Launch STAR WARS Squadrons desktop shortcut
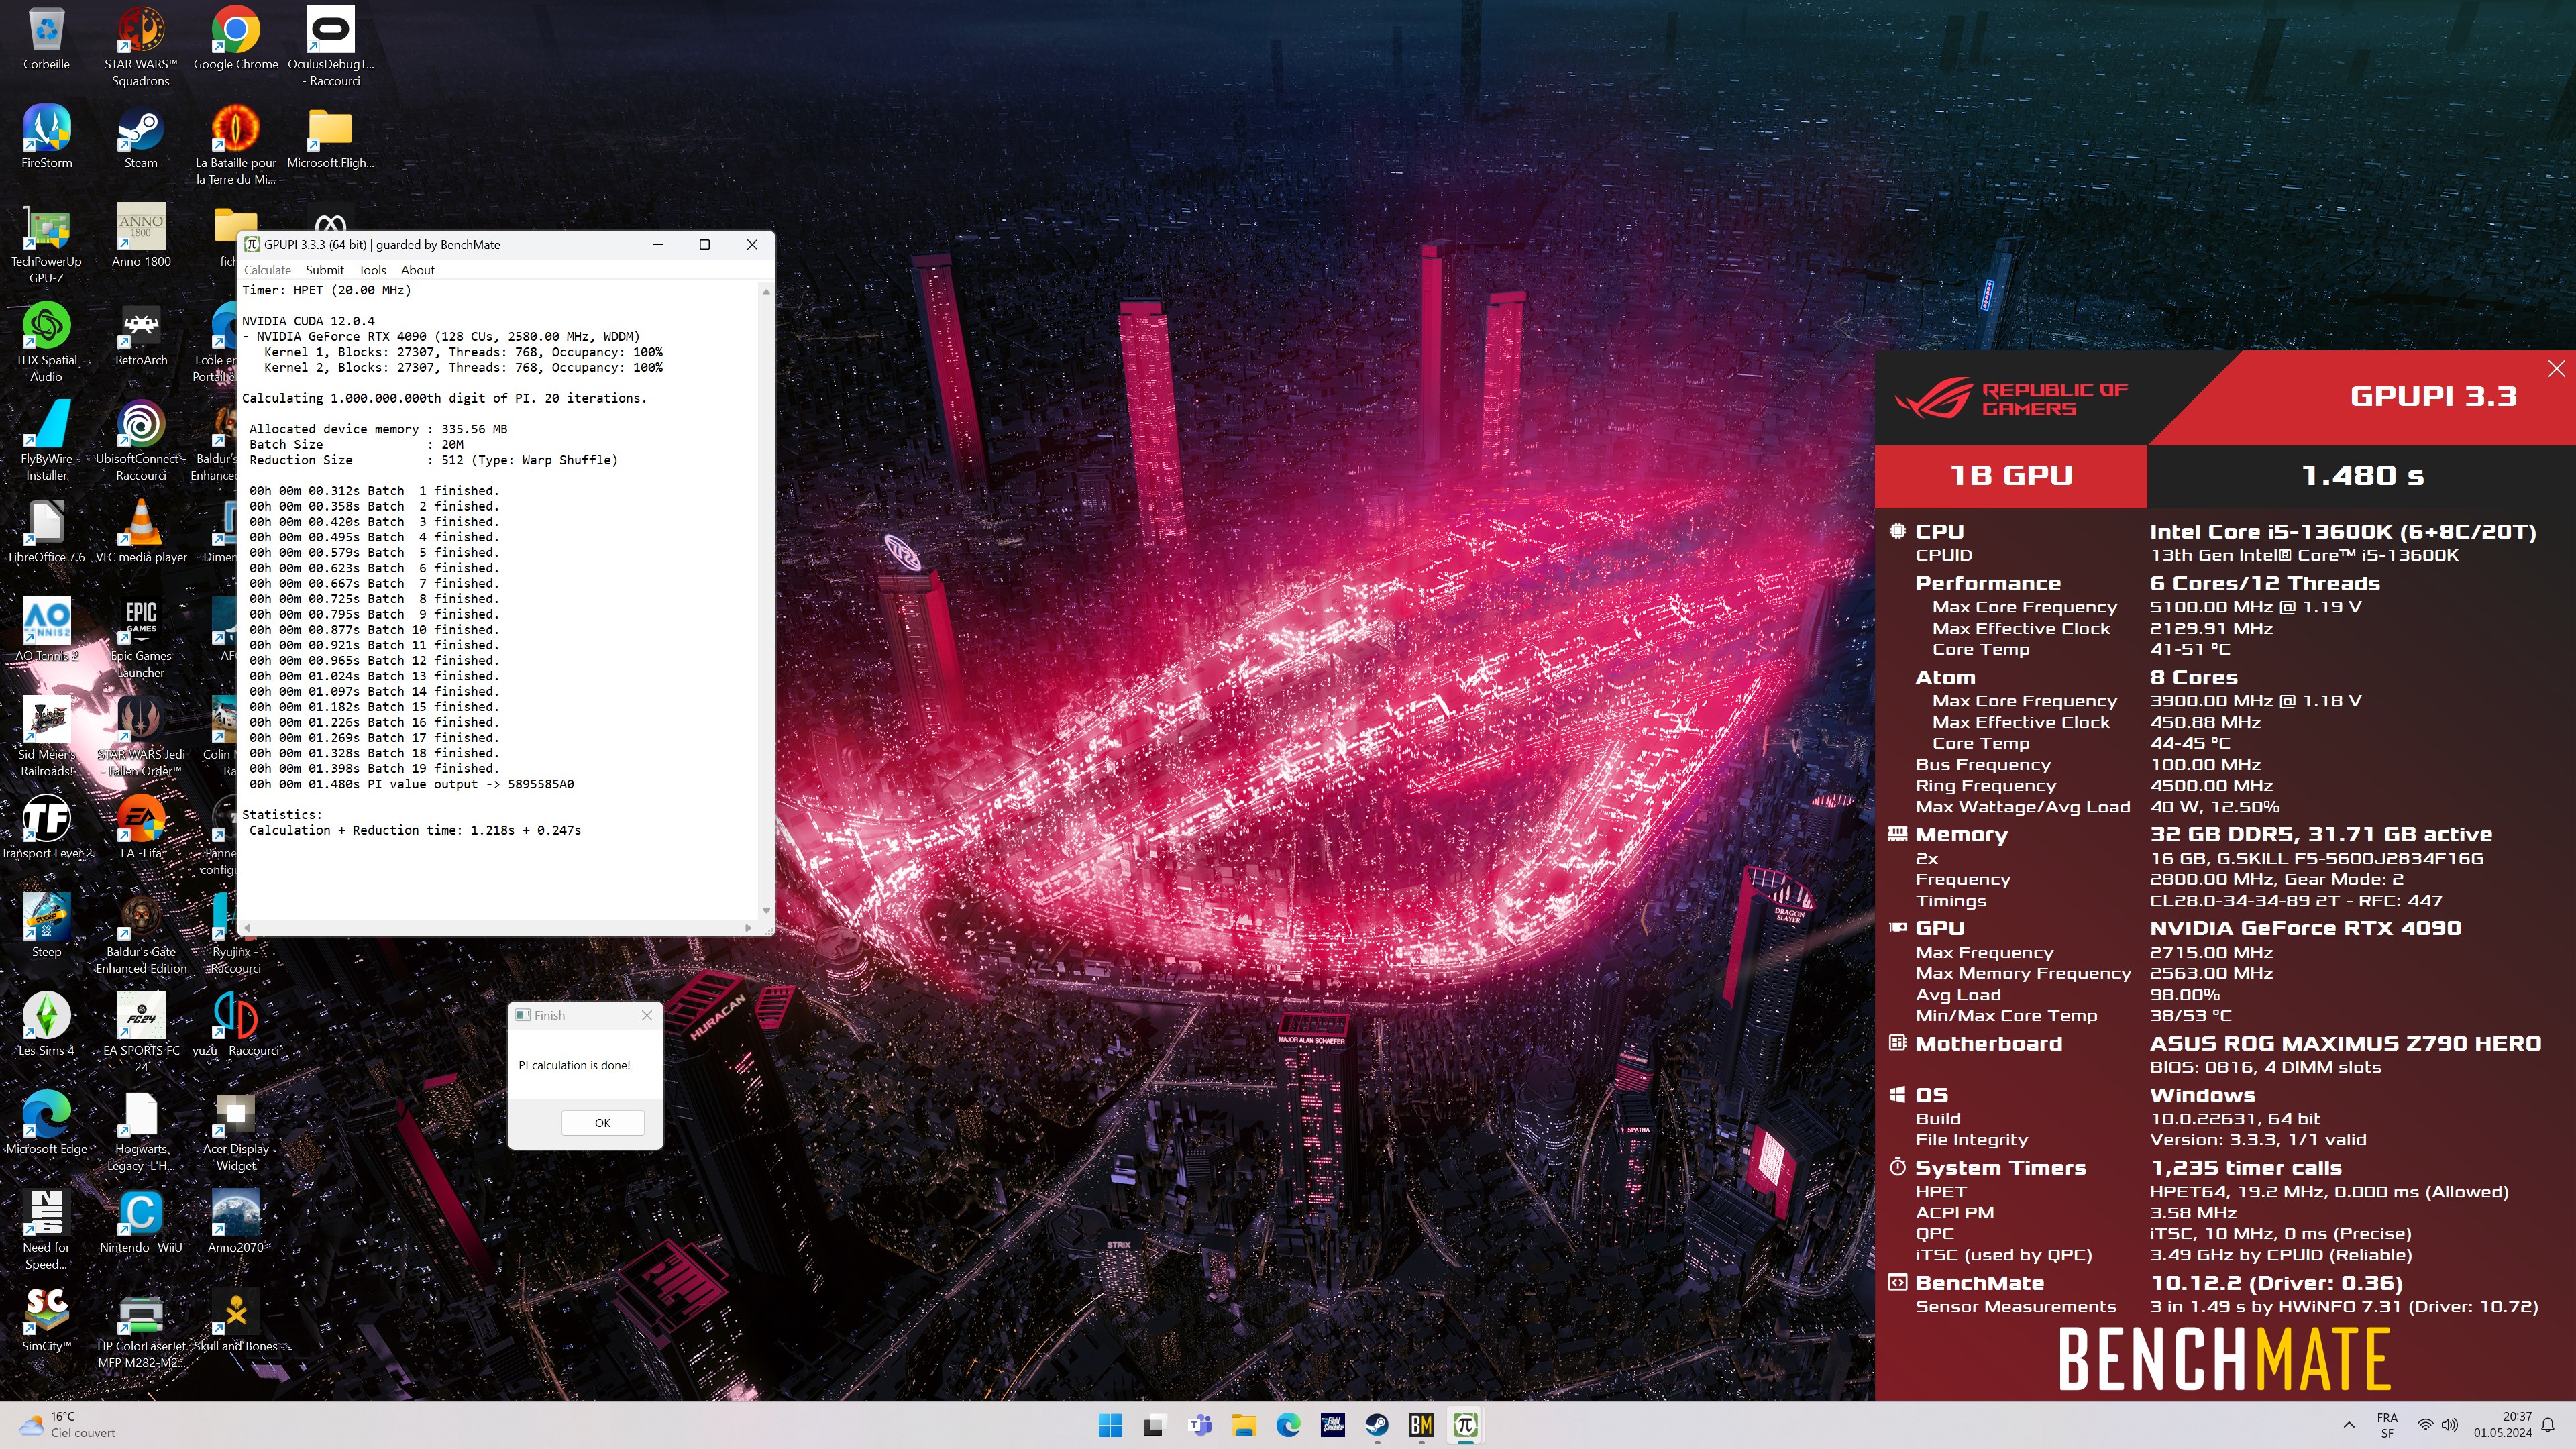Screen dimensions: 2576x1449 click(x=140, y=46)
